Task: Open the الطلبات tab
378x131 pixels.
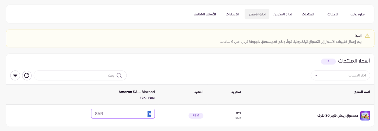Action: coord(333,14)
